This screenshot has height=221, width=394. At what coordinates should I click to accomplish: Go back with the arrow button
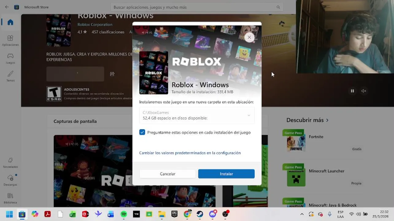pos(7,7)
